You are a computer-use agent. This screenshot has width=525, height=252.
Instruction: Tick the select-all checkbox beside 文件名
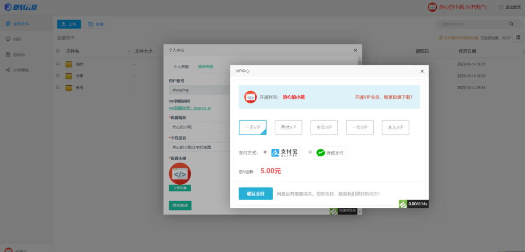[x=58, y=51]
